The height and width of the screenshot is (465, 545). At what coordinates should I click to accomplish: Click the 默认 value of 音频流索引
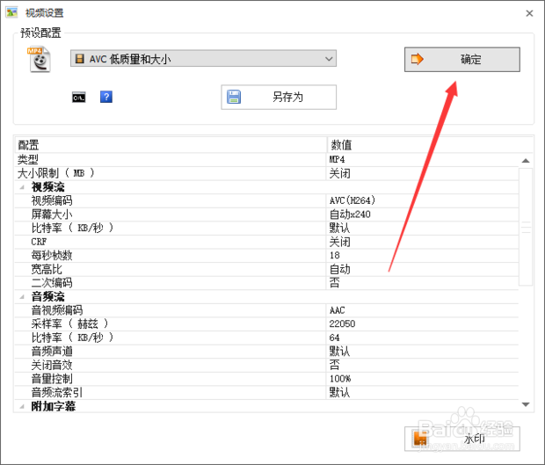tap(339, 392)
